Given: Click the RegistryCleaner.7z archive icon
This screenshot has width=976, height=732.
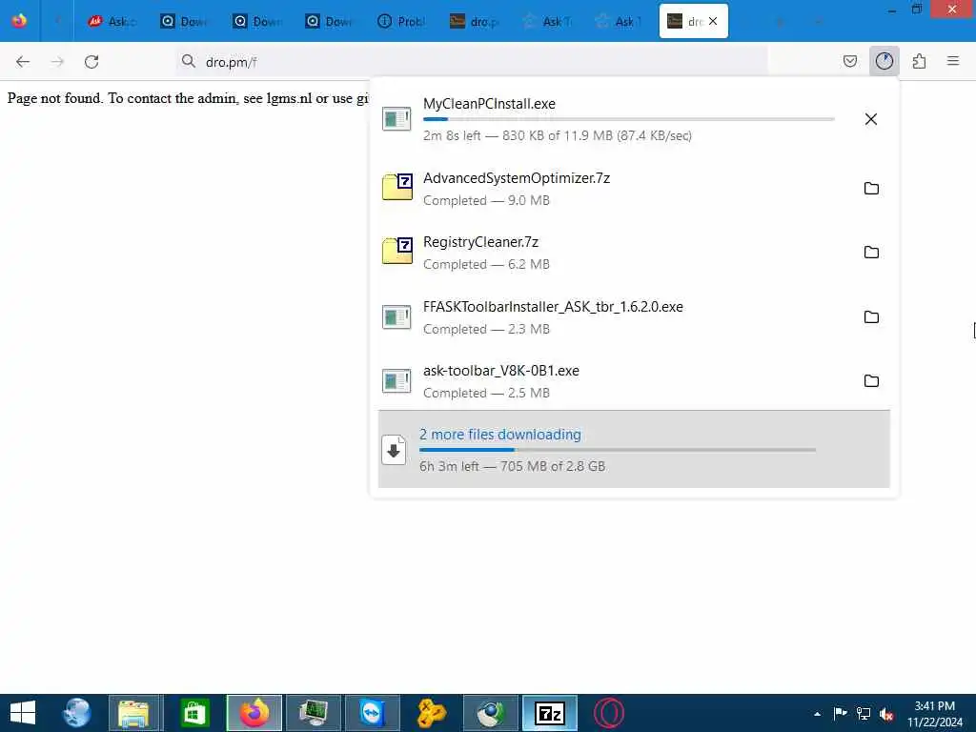Looking at the screenshot, I should coord(397,251).
